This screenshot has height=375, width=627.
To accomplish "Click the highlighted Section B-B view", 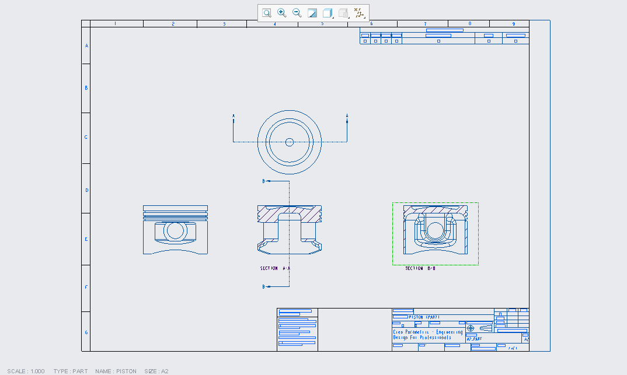I will click(436, 233).
